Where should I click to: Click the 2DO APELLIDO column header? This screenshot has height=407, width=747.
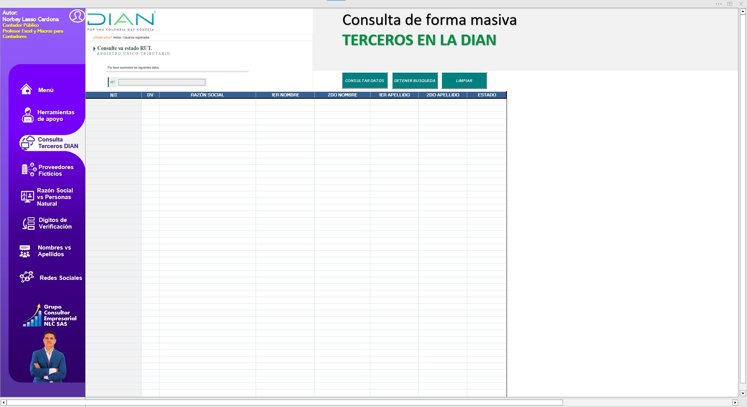tap(443, 95)
